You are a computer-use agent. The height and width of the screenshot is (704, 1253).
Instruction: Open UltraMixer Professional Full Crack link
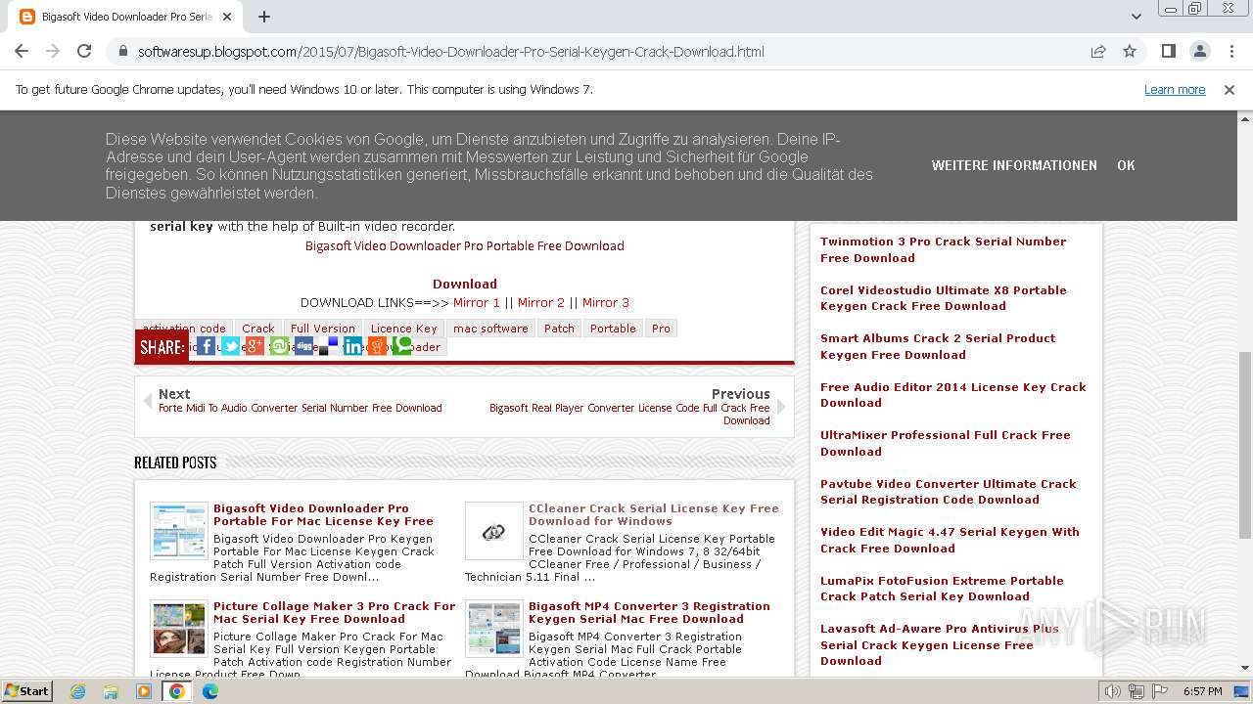946,444
